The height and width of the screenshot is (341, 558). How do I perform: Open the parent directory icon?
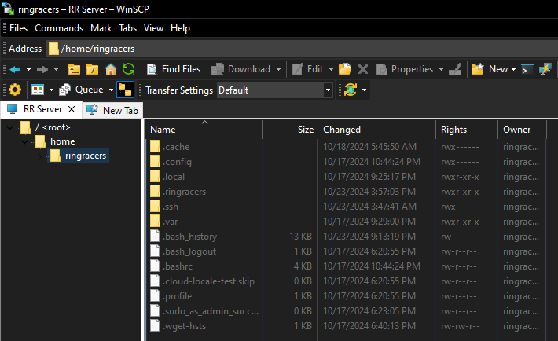coord(74,69)
